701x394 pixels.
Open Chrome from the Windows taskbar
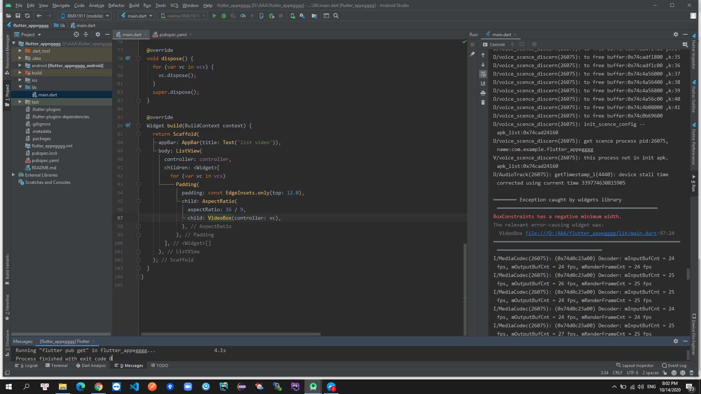99,387
